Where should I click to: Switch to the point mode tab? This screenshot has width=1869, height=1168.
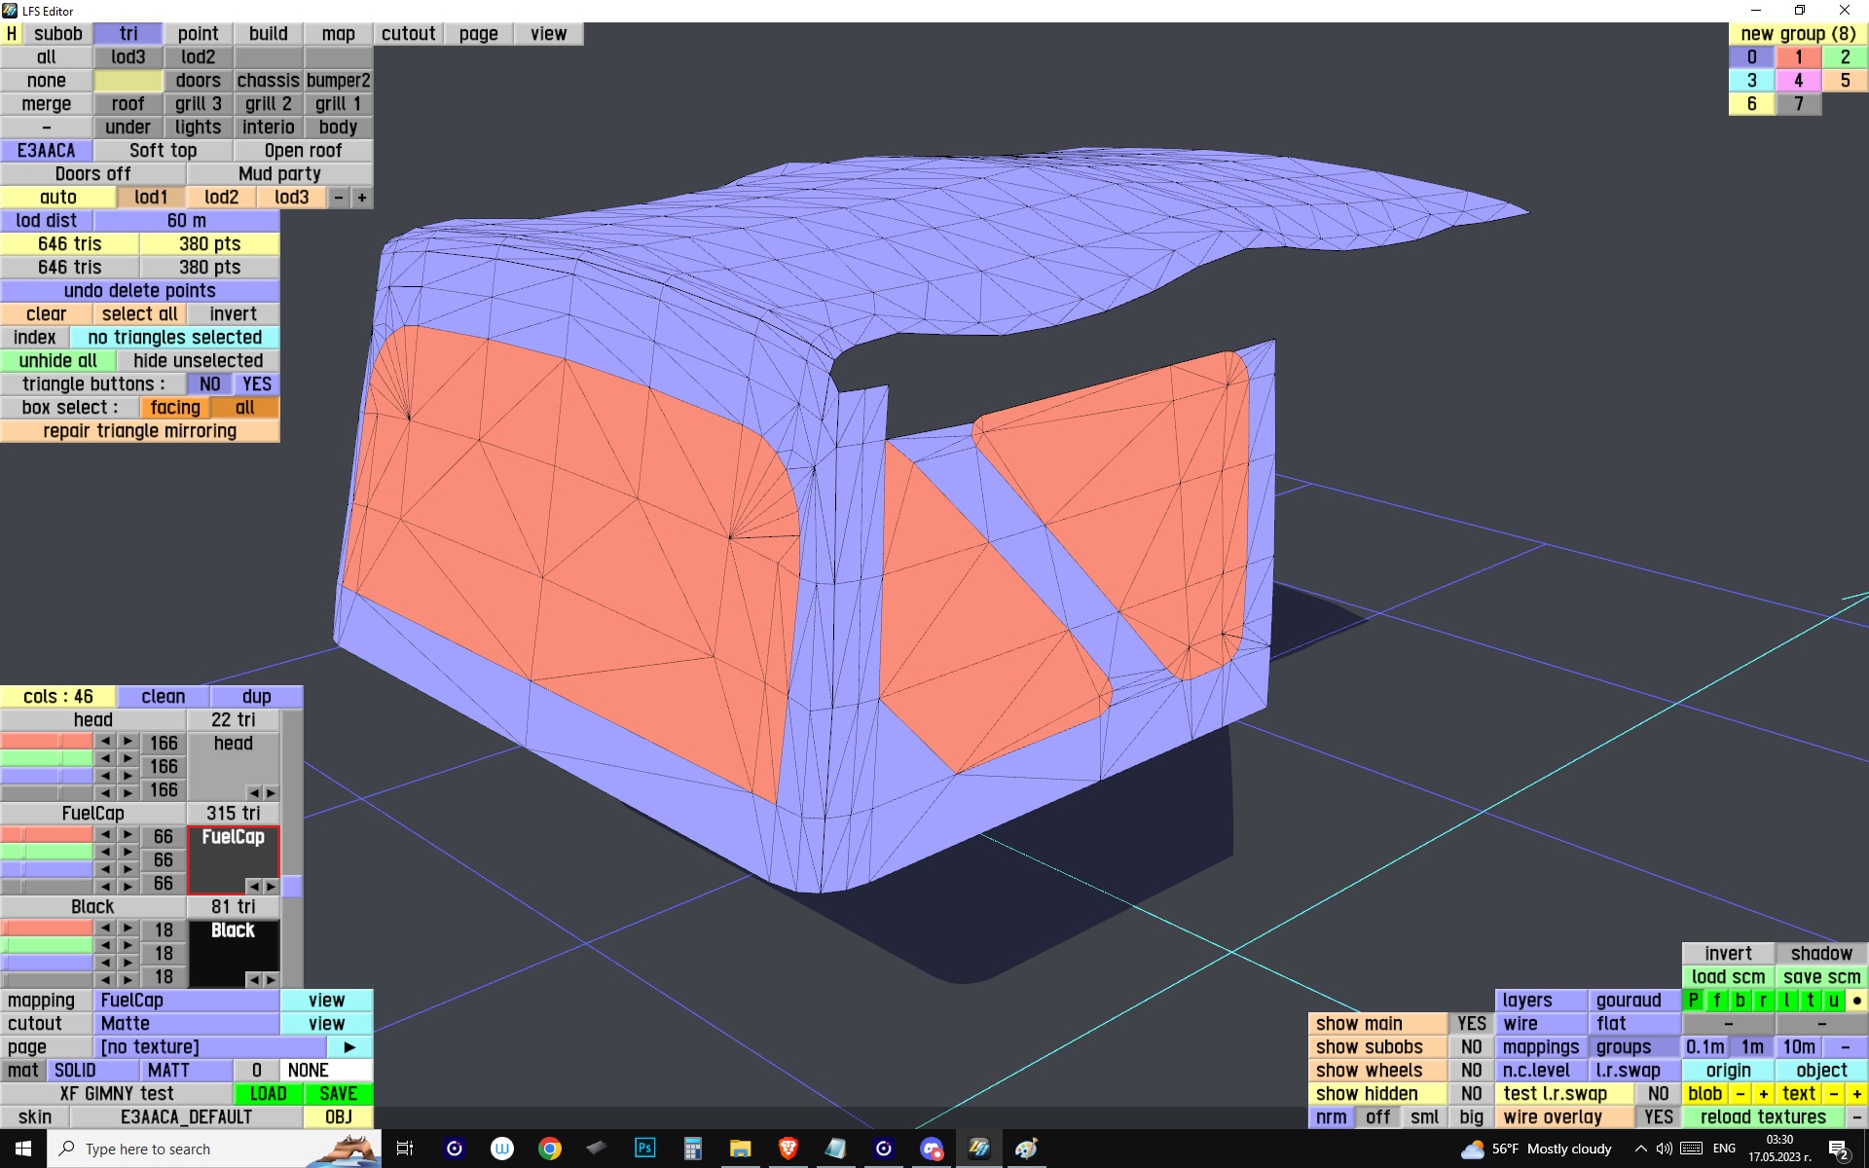(198, 34)
